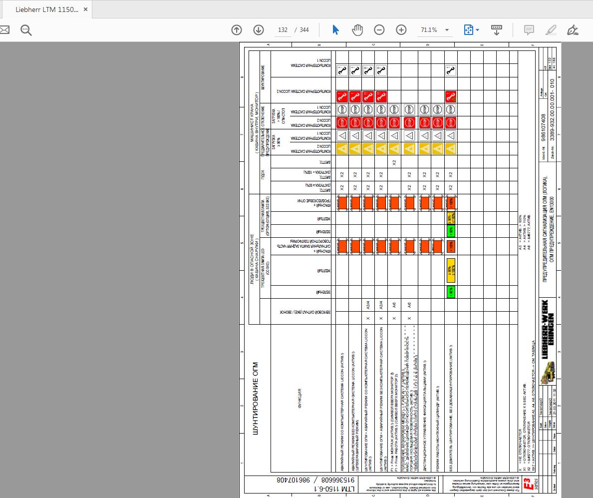Click the 'РЕЖИМ РАБОТЫ МОНТАЖНЫЙ ЦИЛИНДР' row text

coord(437,429)
